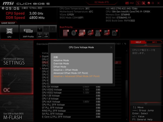This screenshot has width=163, height=122.
Task: Click the date 12 Nov, 2022
Action: (x=36, y=8)
